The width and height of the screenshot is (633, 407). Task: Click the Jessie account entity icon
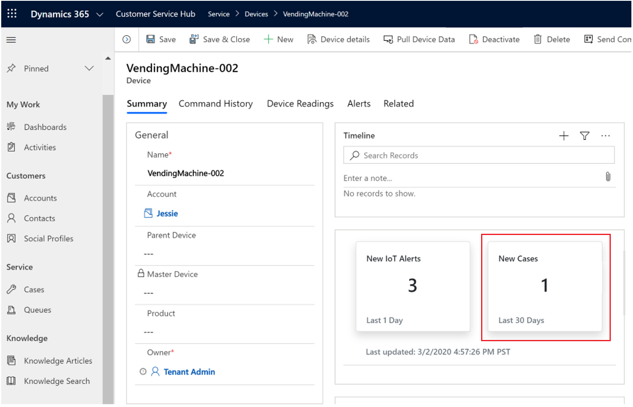pos(148,213)
